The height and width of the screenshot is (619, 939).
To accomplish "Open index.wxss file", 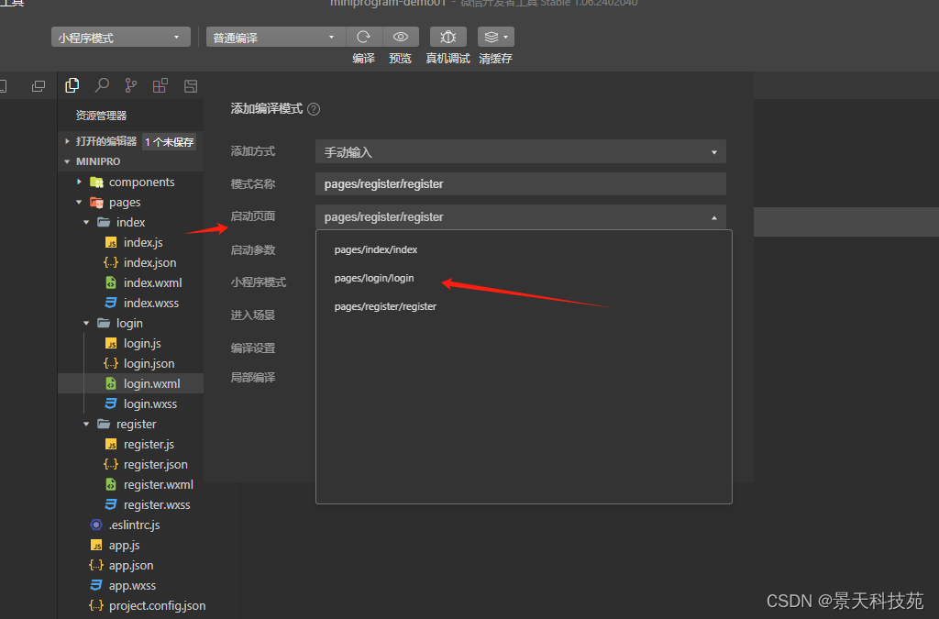I will 151,303.
